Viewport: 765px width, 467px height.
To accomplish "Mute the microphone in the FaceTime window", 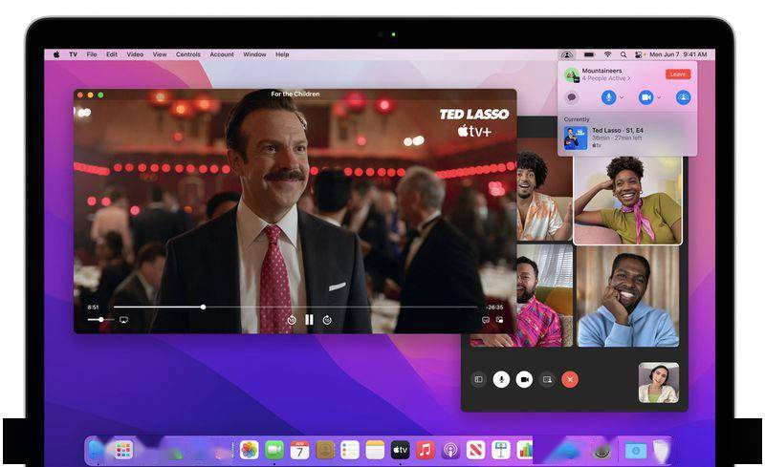I will (x=501, y=379).
